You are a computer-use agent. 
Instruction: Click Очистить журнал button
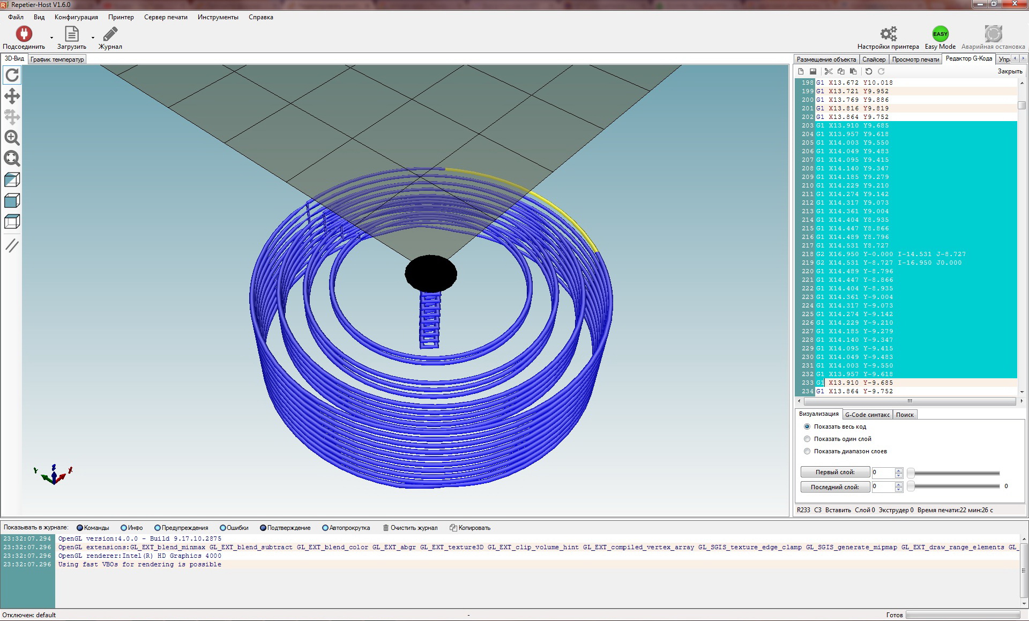pyautogui.click(x=410, y=528)
